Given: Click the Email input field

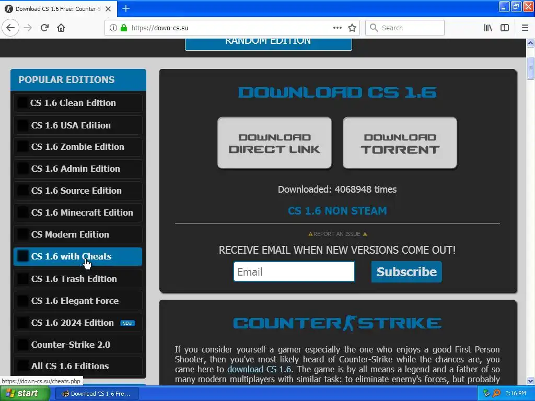Looking at the screenshot, I should (x=294, y=272).
